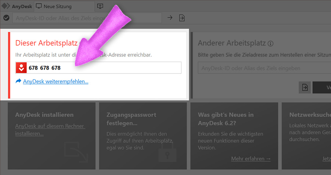Click the connect arrow next to address bar

170,18
